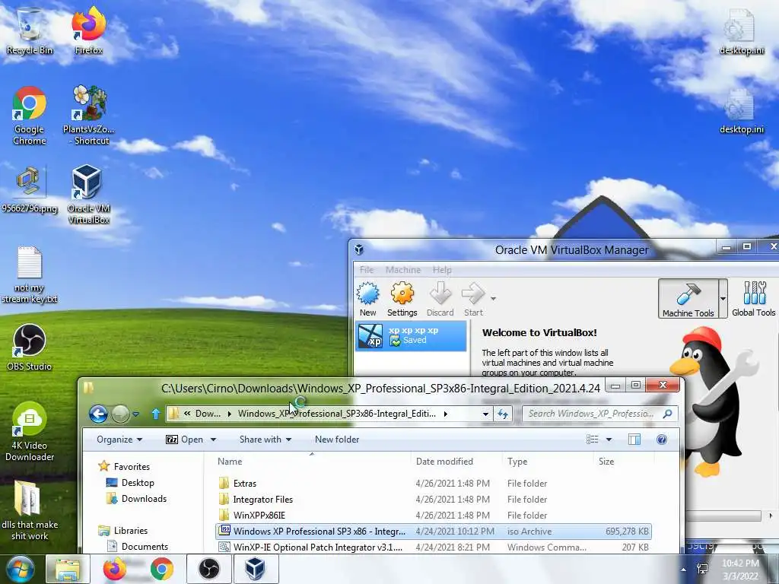Viewport: 779px width, 584px height.
Task: Select the WinXPPx86IE folder
Action: pyautogui.click(x=433, y=515)
